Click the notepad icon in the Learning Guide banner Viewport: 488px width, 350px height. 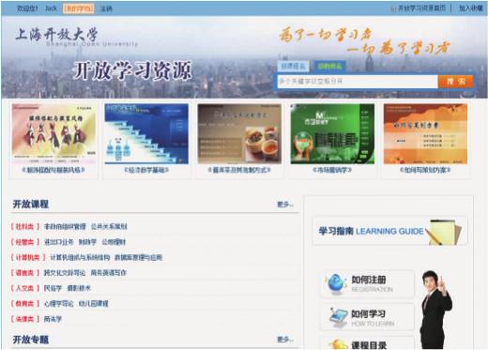point(444,232)
